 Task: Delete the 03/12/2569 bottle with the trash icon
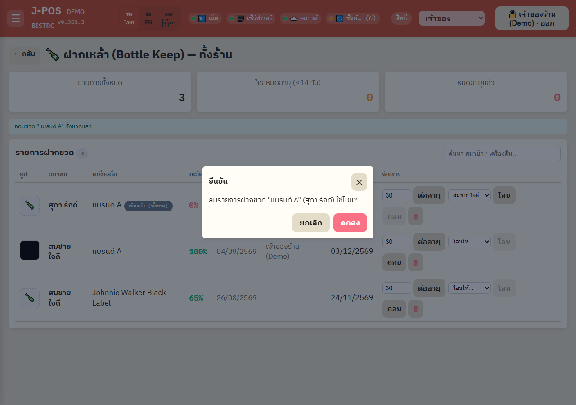[x=416, y=262]
